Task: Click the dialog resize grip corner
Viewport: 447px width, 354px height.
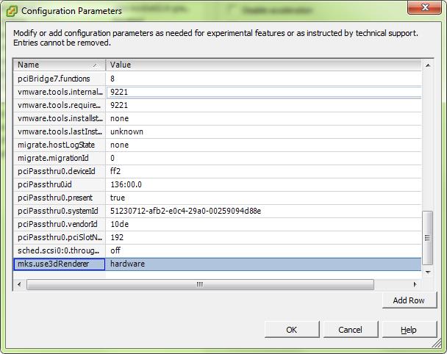Action: [x=437, y=344]
